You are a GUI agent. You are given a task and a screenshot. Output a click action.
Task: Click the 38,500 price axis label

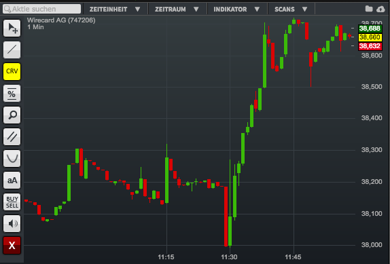(x=372, y=87)
